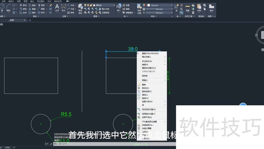264x149 pixels.
Task: Open Dimension Style (标注样式) submenu
Action: tap(152, 61)
